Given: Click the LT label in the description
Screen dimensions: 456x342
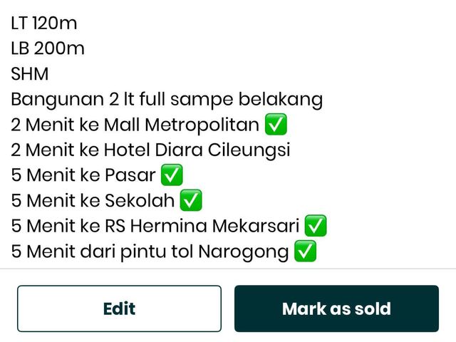Looking at the screenshot, I should tap(19, 23).
